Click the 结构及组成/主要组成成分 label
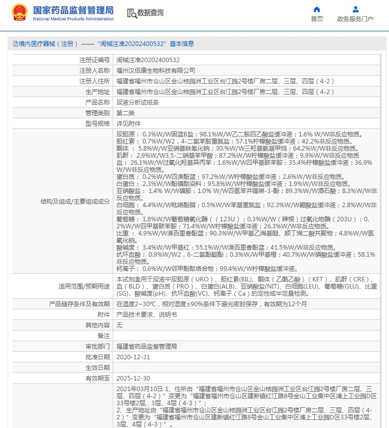This screenshot has height=428, width=389. [x=75, y=202]
